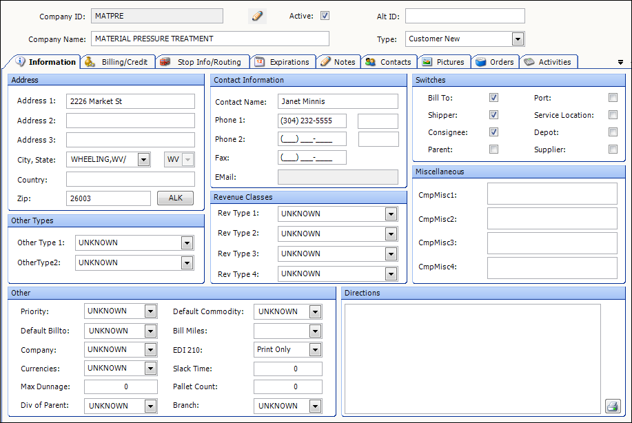Viewport: 632px width, 423px height.
Task: Click the Contact Name input field
Action: coord(338,101)
